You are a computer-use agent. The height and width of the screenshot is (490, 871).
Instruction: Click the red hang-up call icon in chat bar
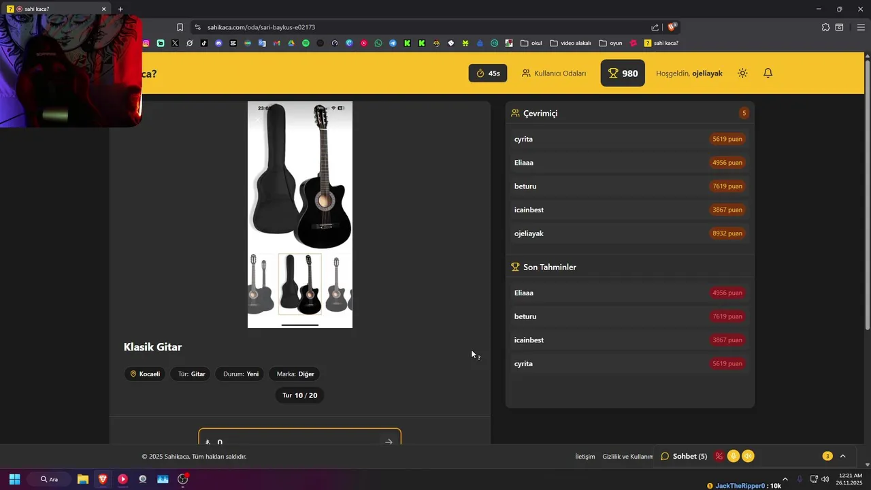719,456
